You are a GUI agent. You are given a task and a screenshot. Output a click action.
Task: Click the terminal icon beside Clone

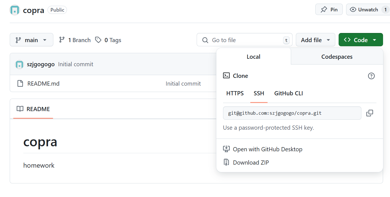coord(226,75)
